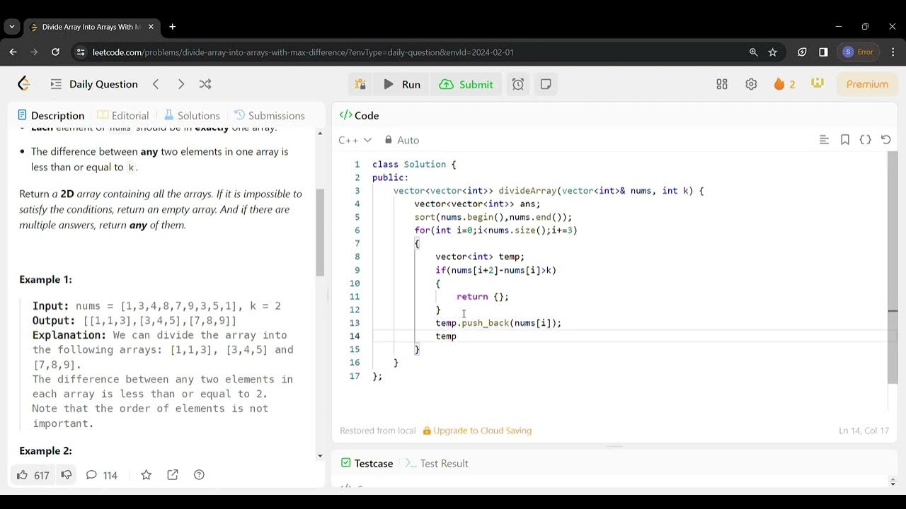Switch to the Editorial tab
Viewport: 906px width, 509px height.
click(123, 115)
